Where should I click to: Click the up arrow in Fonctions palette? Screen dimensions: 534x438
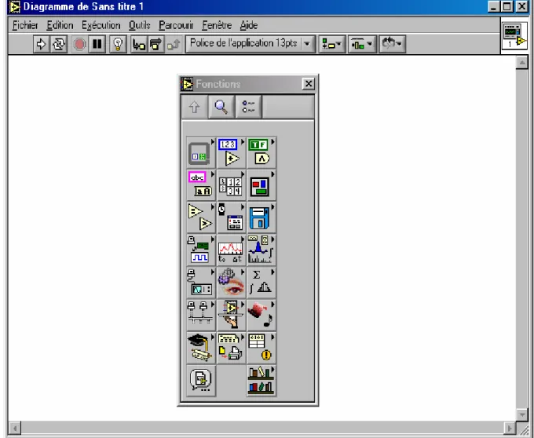coord(195,108)
